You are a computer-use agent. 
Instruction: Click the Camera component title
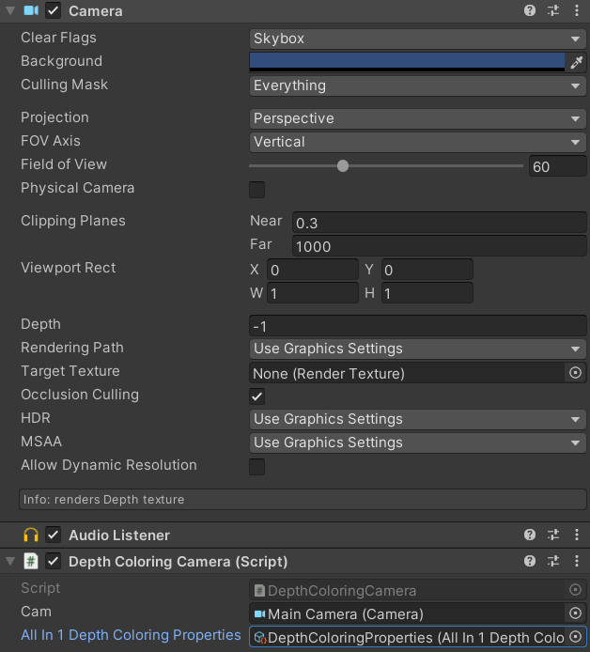pos(96,11)
